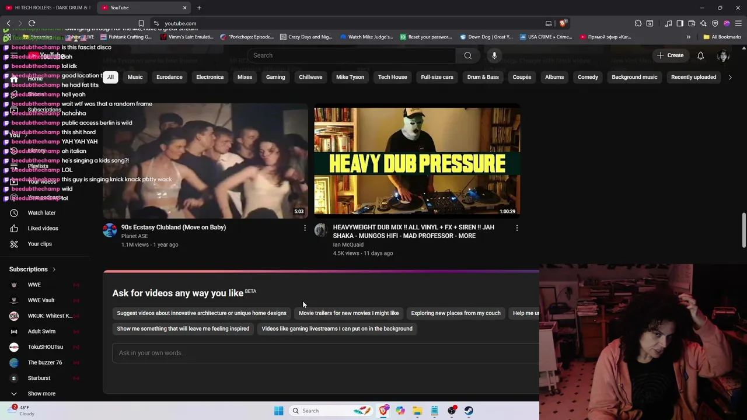
Task: Go back with browser back arrow
Action: (x=9, y=23)
